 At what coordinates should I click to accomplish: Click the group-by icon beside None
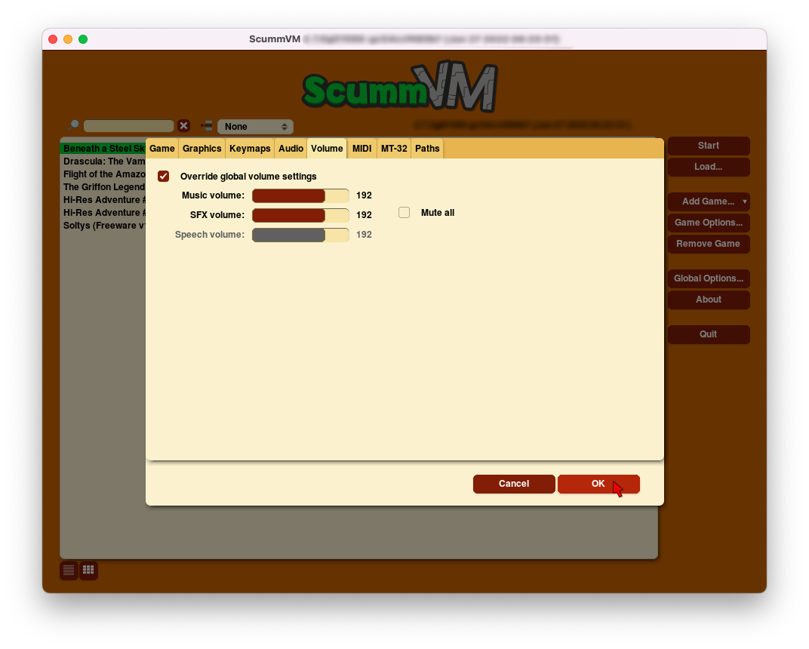point(207,126)
